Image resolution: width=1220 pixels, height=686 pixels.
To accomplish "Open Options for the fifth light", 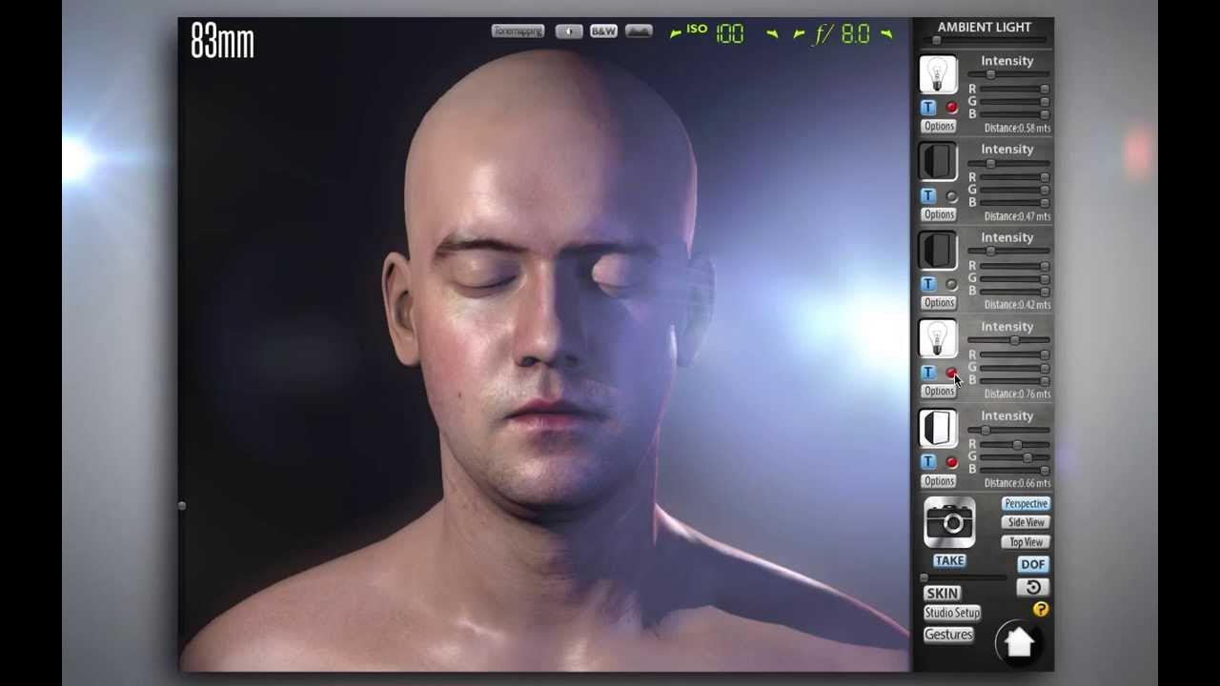I will click(939, 481).
